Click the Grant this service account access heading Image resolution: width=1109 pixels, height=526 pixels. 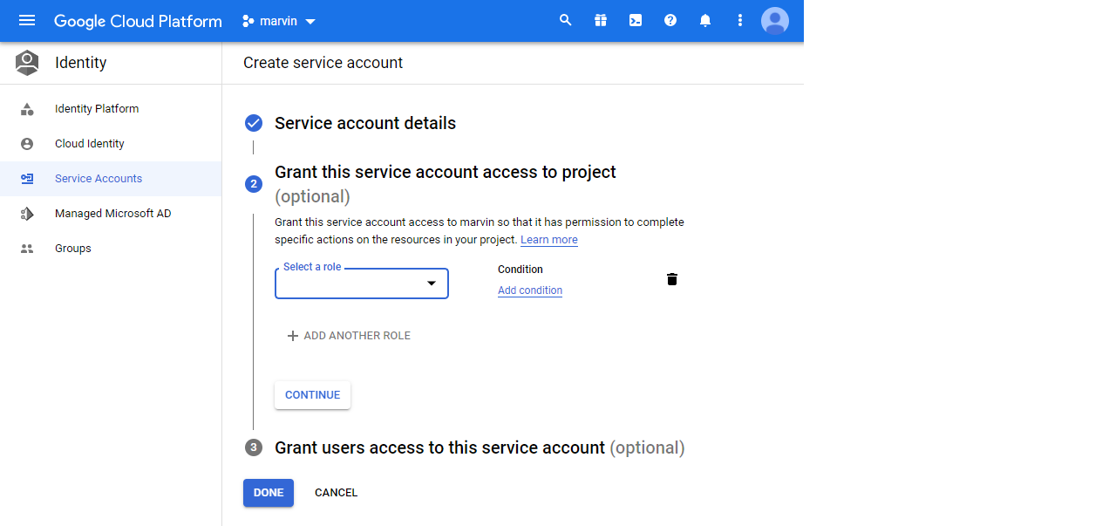[446, 184]
